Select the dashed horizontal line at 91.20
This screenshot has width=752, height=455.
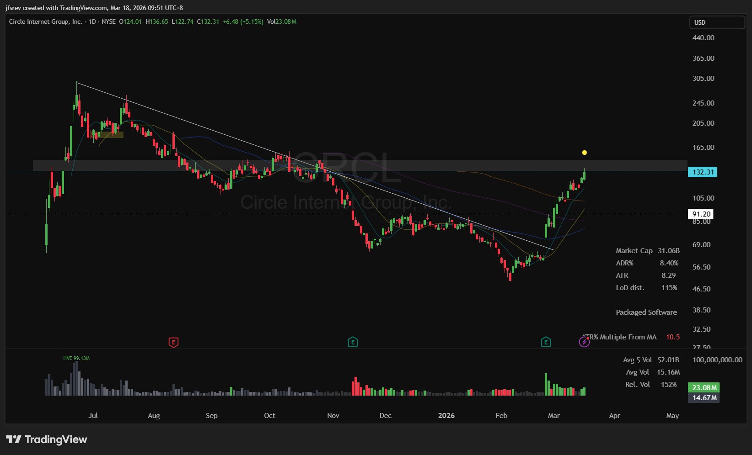pos(346,214)
